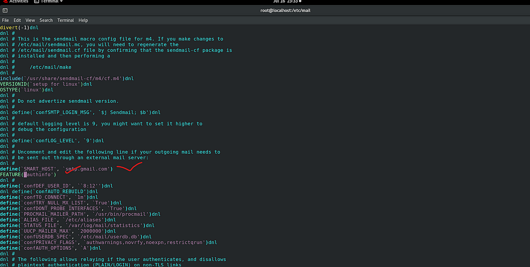Open the Edit menu
530x267 pixels.
coord(17,20)
